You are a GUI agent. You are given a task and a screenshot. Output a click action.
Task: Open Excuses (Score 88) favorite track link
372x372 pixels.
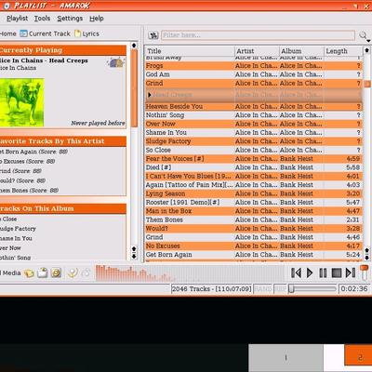tap(28, 161)
